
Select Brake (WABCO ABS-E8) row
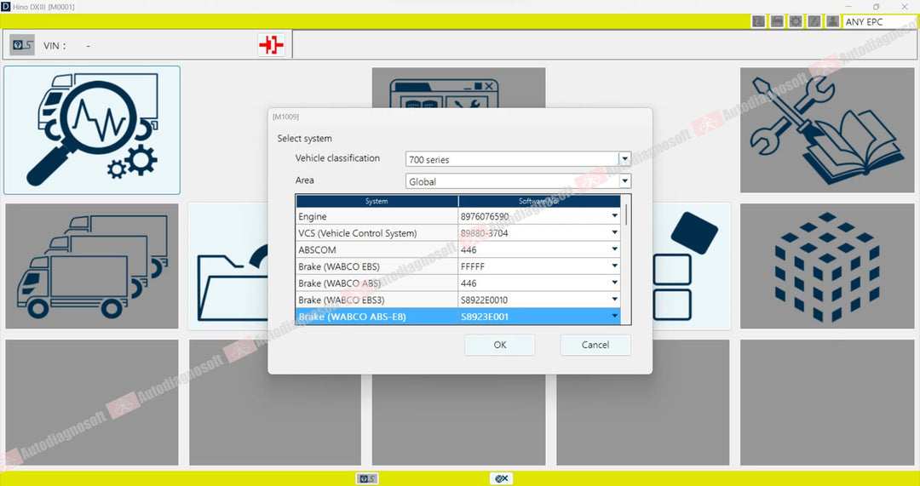(x=458, y=317)
